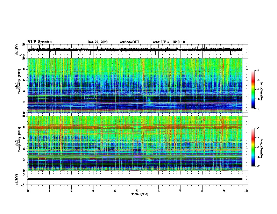Click the "-7" label on ch.2 color bar
The image size is (277, 214).
(x=258, y=166)
